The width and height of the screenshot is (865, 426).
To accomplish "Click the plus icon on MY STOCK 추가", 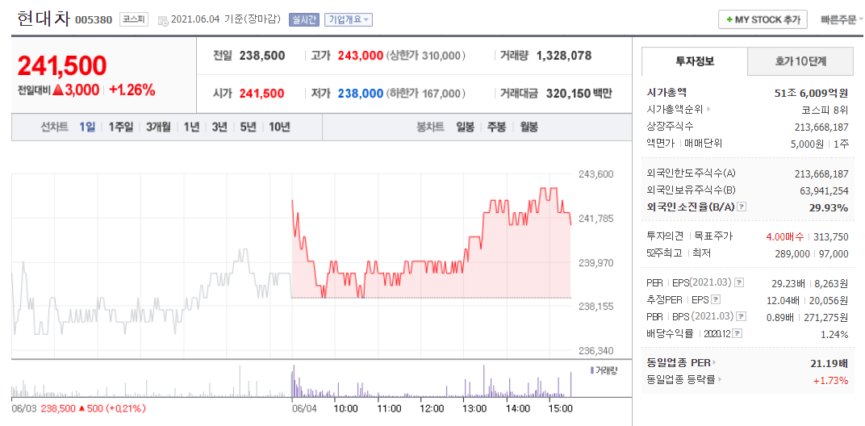I will coord(729,19).
